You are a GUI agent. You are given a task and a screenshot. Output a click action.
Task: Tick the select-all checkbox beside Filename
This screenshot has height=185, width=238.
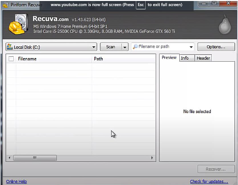pyautogui.click(x=11, y=59)
